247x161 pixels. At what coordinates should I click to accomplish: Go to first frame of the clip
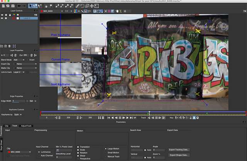109,118
